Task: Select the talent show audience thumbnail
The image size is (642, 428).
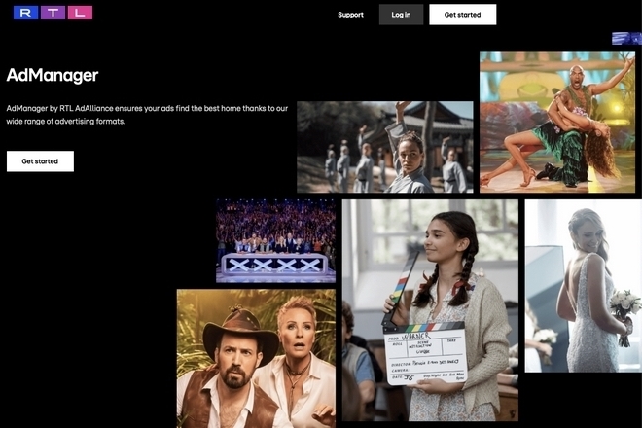Action: [275, 241]
